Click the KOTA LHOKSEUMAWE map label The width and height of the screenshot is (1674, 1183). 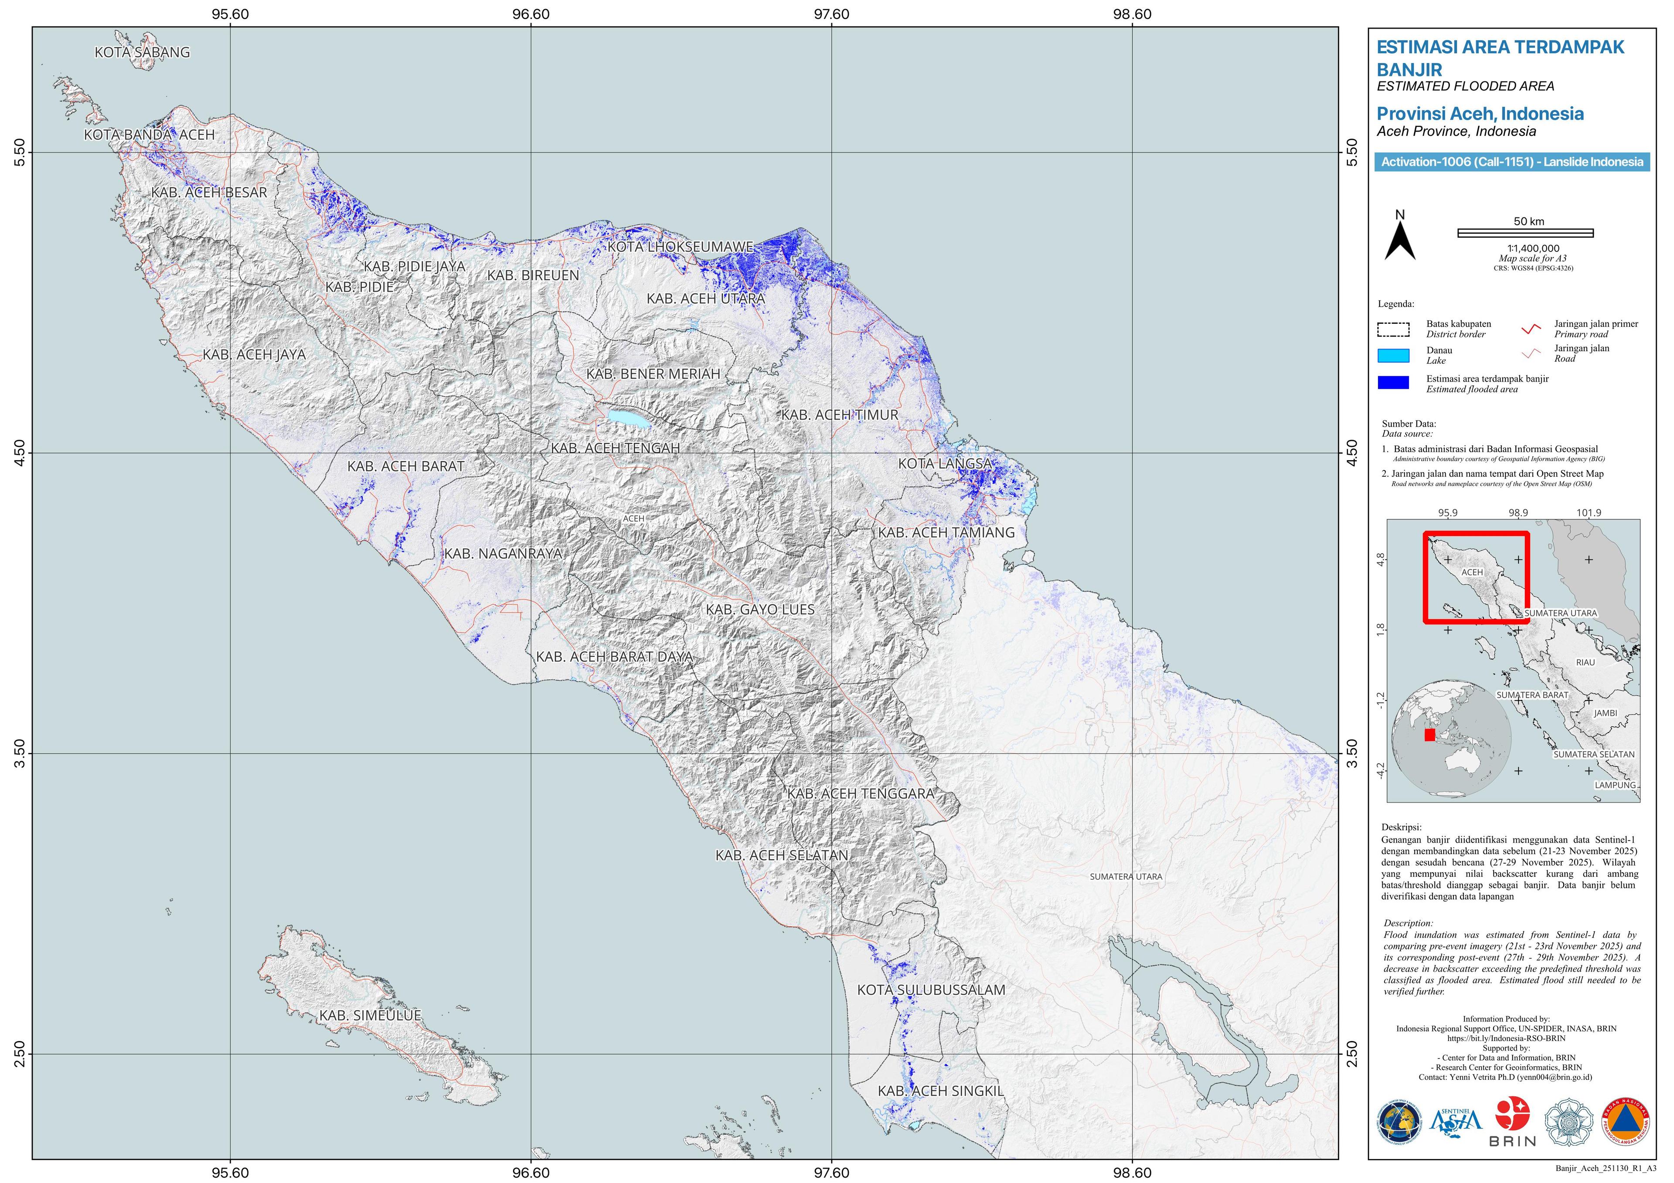click(x=680, y=247)
